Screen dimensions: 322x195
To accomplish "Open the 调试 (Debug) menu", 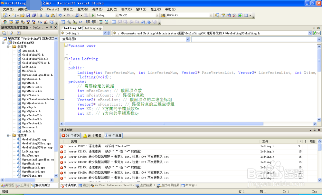I will click(97, 9).
